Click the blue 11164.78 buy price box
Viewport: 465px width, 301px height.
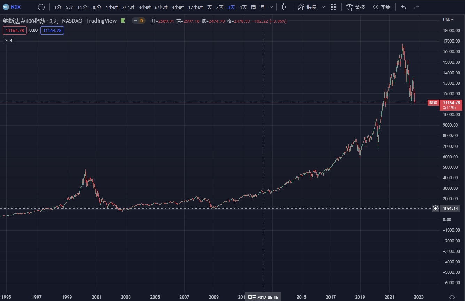pos(52,31)
